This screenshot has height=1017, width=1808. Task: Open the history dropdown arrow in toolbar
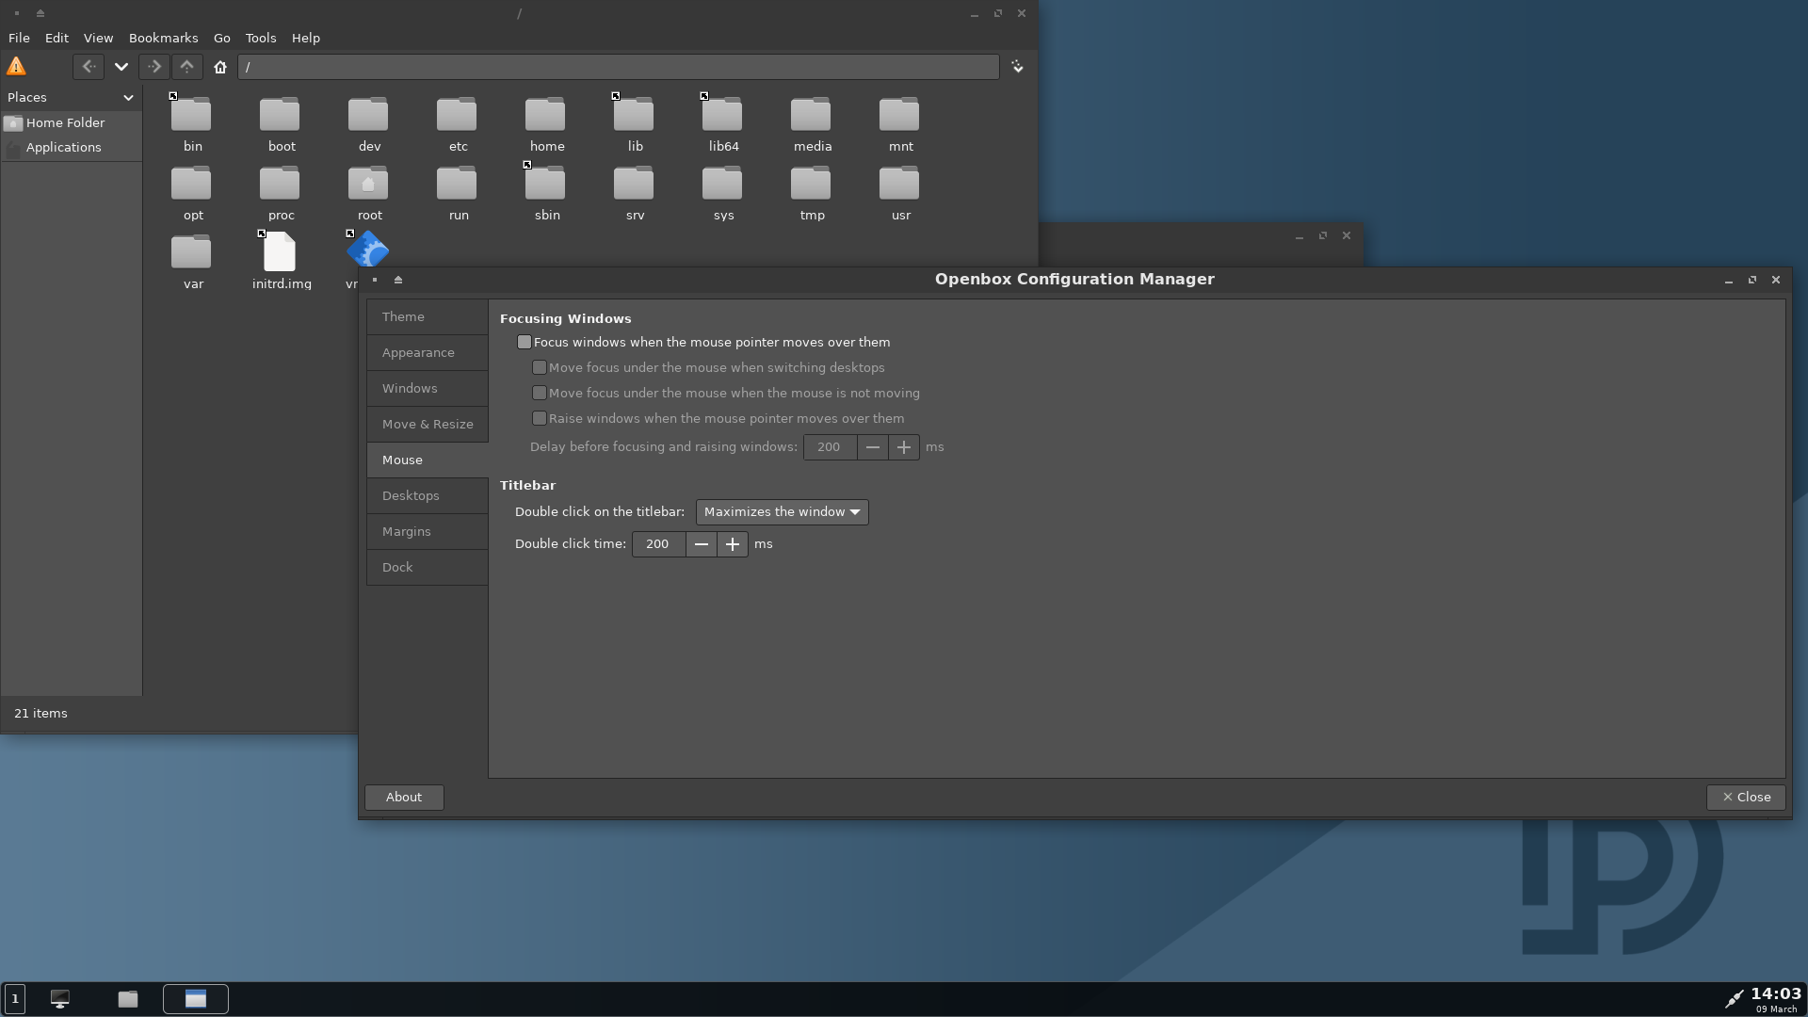coord(121,67)
